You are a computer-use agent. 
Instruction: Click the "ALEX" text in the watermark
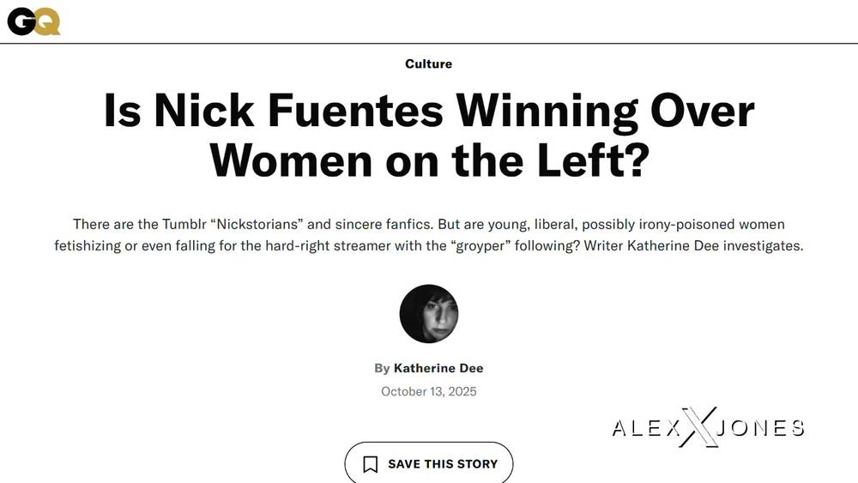[644, 428]
